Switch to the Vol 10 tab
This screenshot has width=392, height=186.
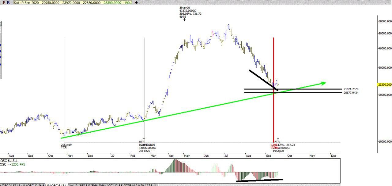pos(73,184)
